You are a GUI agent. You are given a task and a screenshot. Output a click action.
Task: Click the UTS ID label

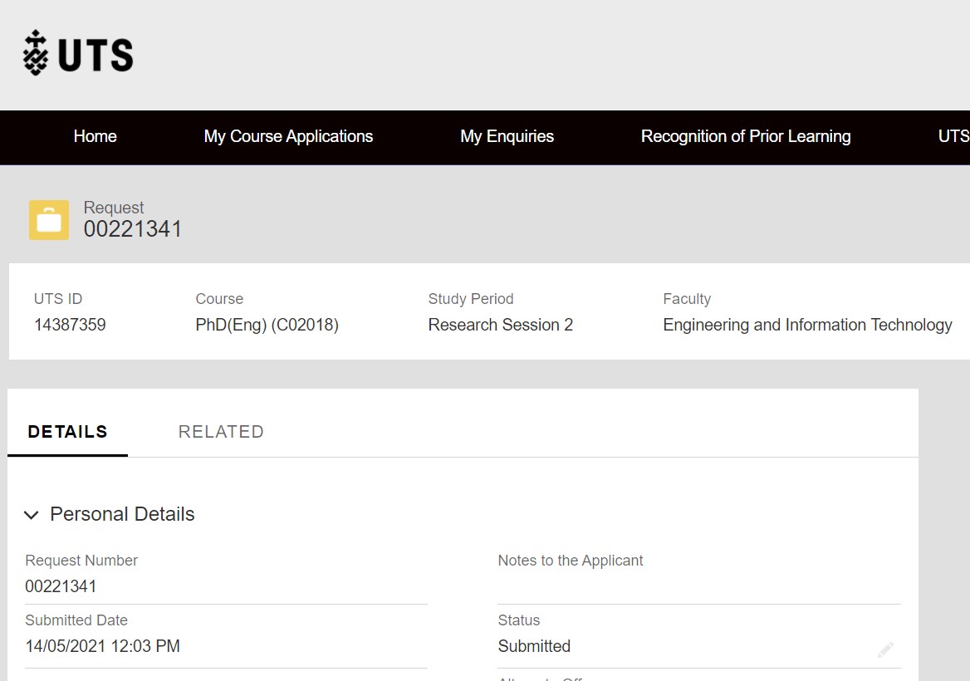[x=58, y=299]
